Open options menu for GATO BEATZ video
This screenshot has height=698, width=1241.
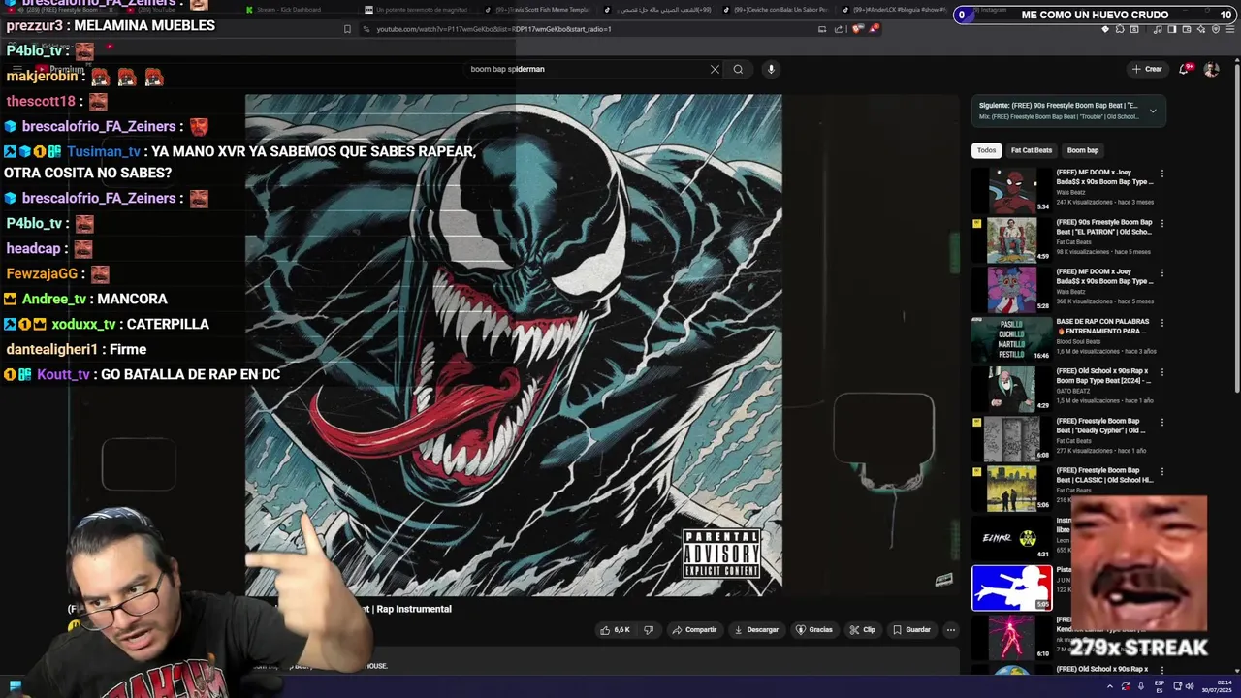pos(1161,372)
